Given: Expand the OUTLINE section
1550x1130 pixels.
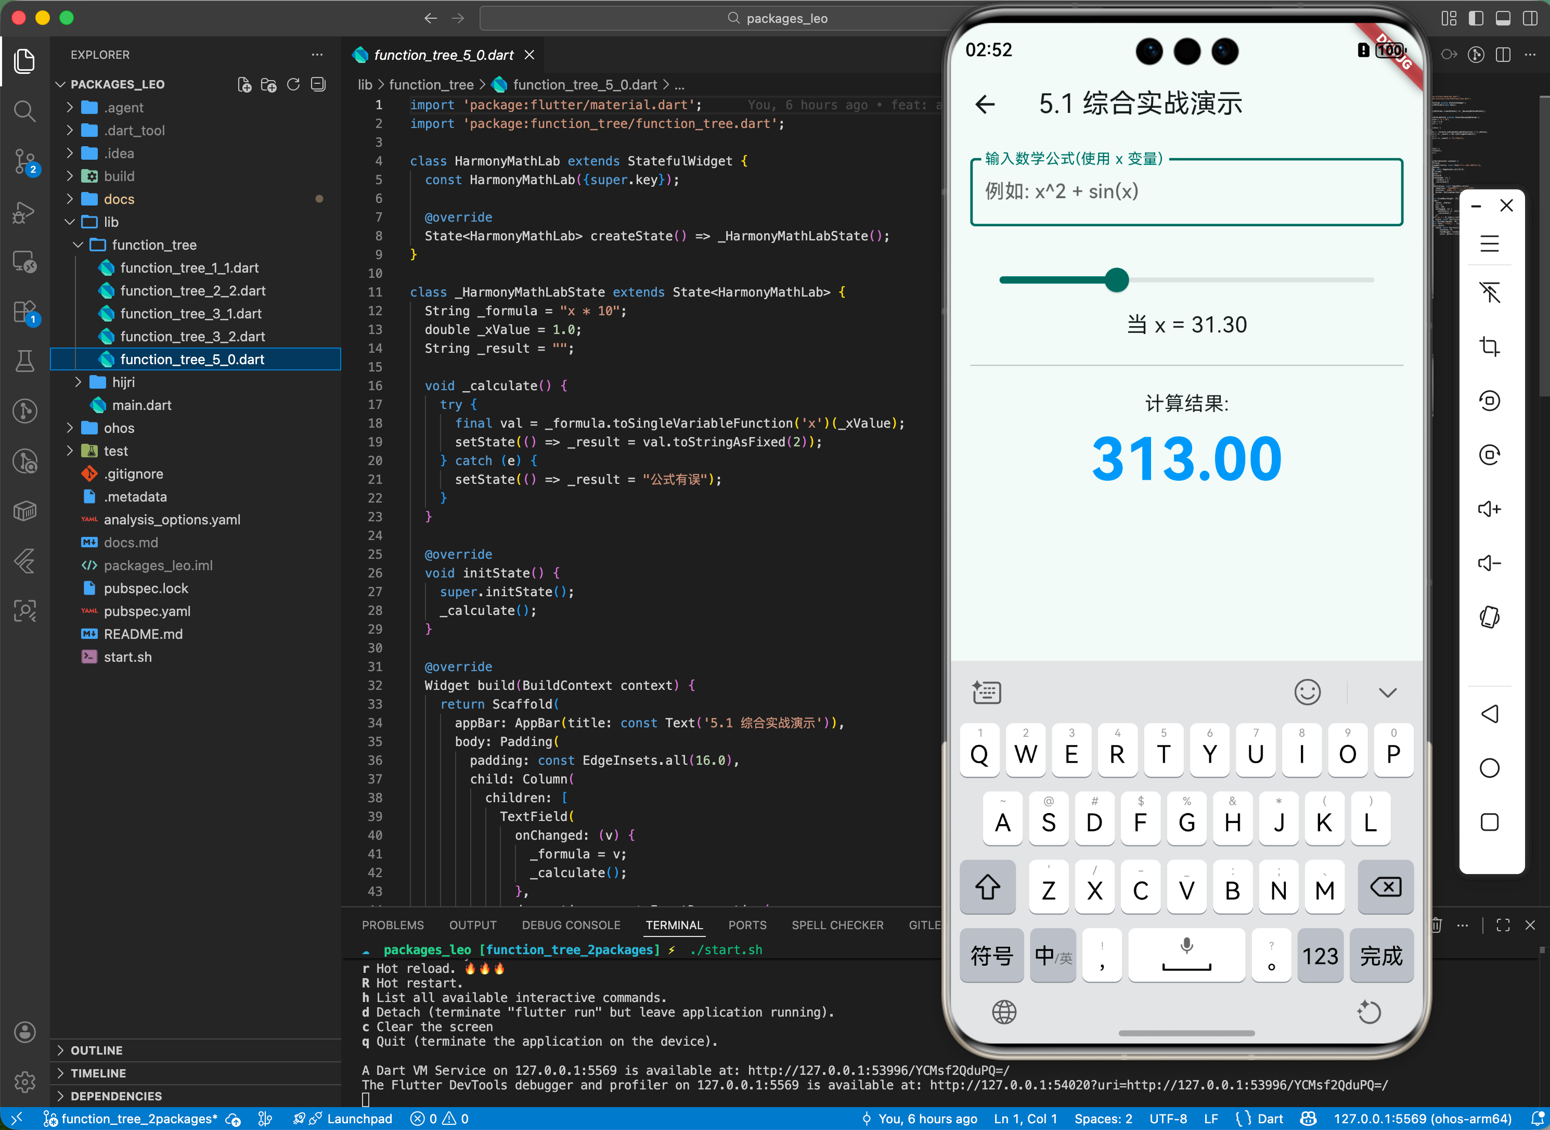Looking at the screenshot, I should 96,1050.
